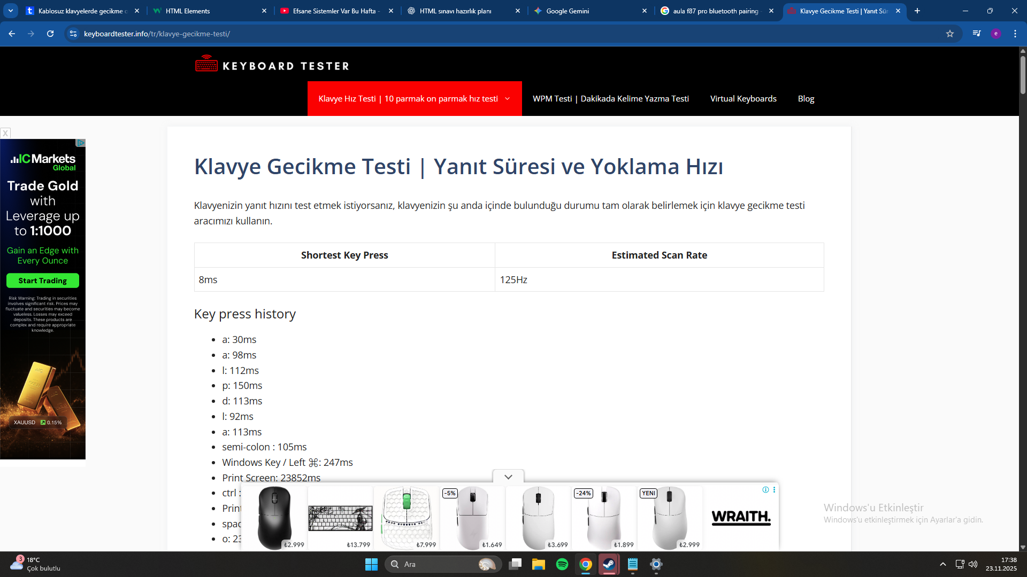Open new tab with plus button

click(917, 11)
